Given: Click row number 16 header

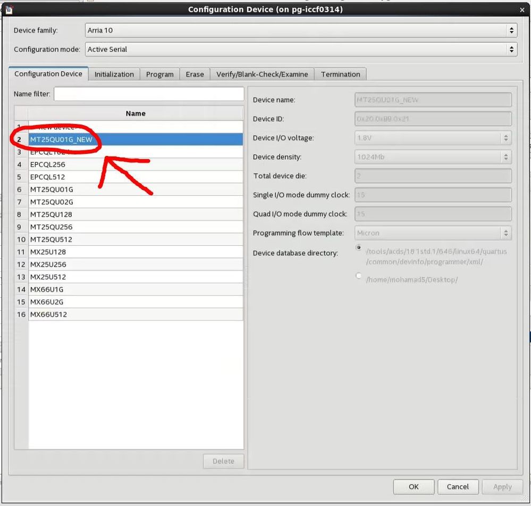Looking at the screenshot, I should coord(21,315).
